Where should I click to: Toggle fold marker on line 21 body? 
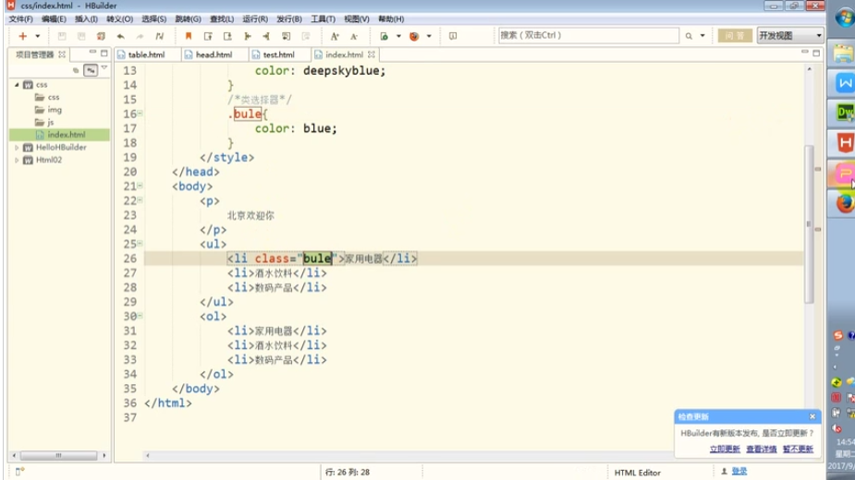[140, 186]
